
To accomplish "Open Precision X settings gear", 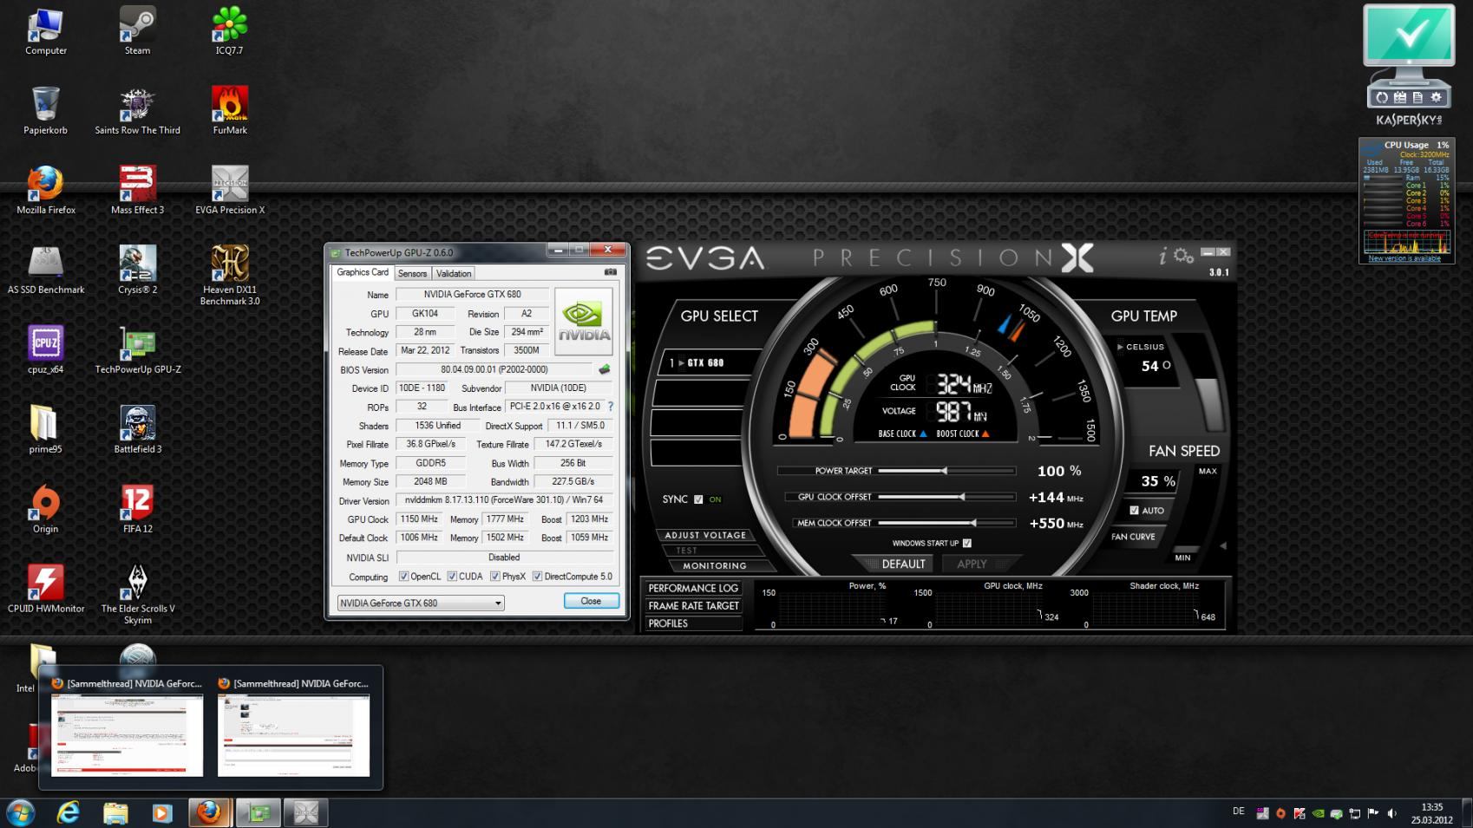I will pos(1183,256).
